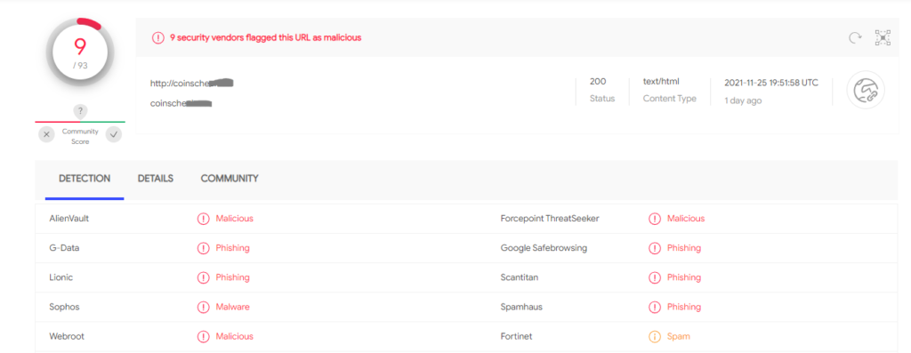Open the COMMUNITY tab
The width and height of the screenshot is (911, 353).
[x=230, y=179]
